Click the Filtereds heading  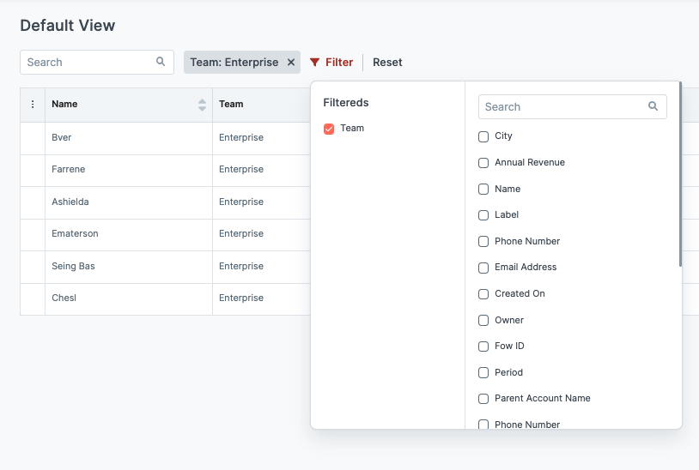(346, 103)
